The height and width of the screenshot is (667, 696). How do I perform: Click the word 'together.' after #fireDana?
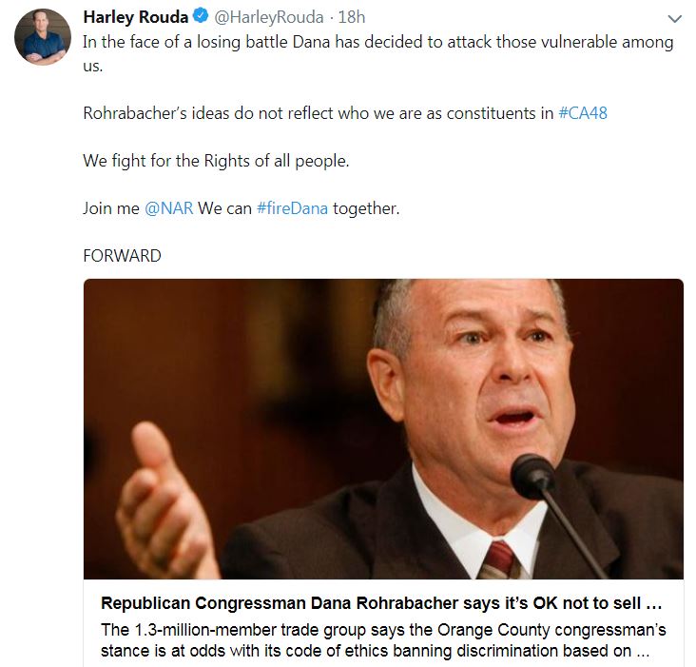366,208
